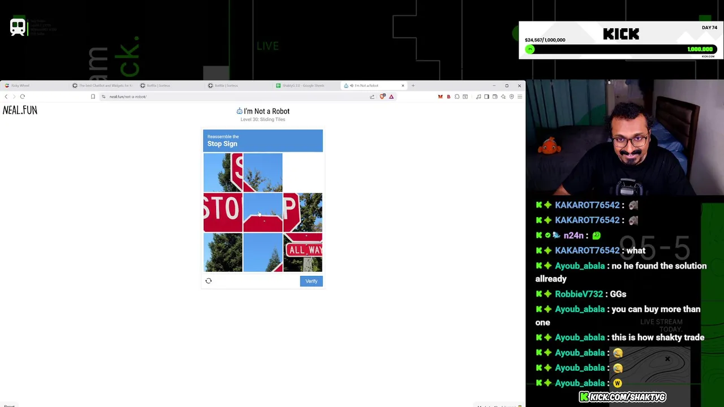Click the KICK.COM/SHAKTYG banner
The image size is (724, 407).
(622, 397)
